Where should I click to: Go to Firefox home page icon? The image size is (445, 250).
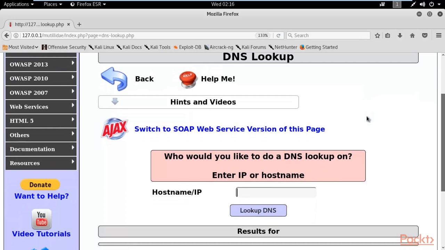point(412,35)
